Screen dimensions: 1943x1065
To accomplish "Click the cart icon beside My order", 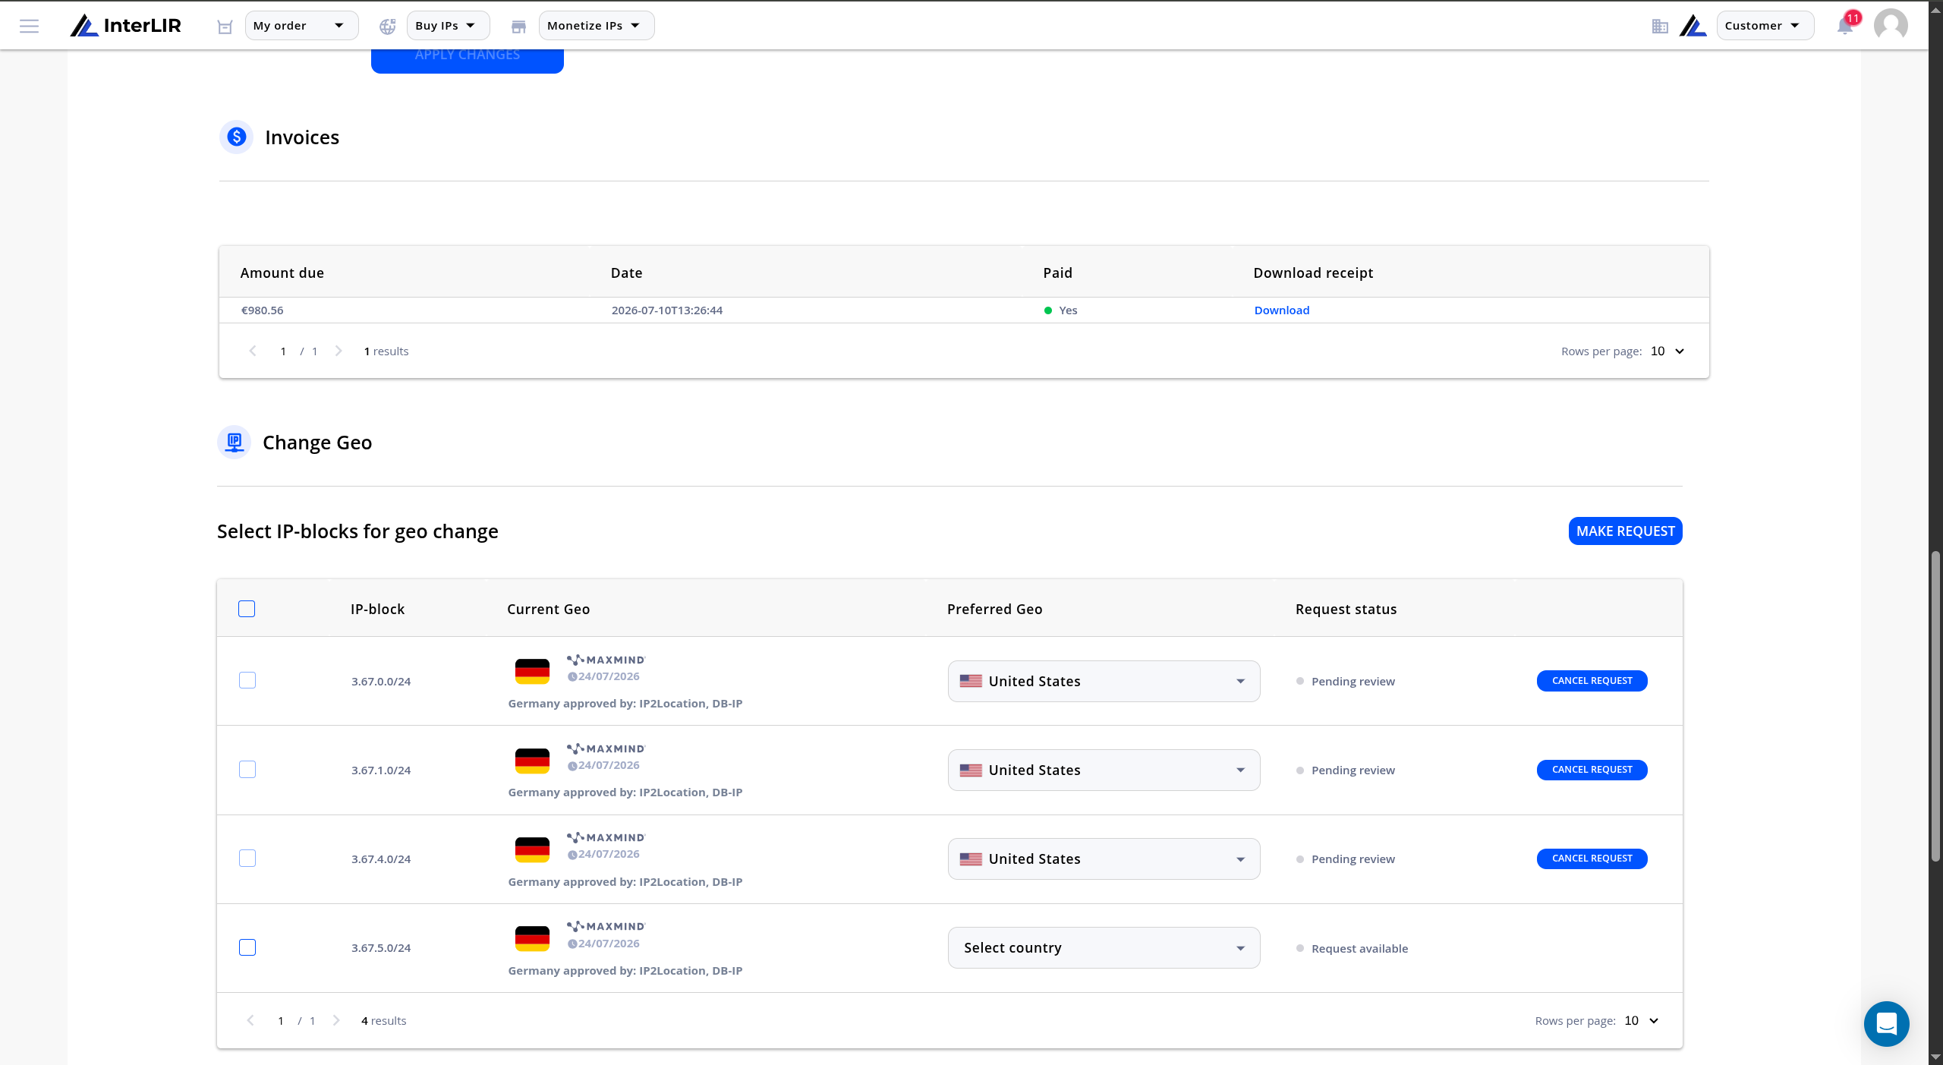I will coord(225,27).
